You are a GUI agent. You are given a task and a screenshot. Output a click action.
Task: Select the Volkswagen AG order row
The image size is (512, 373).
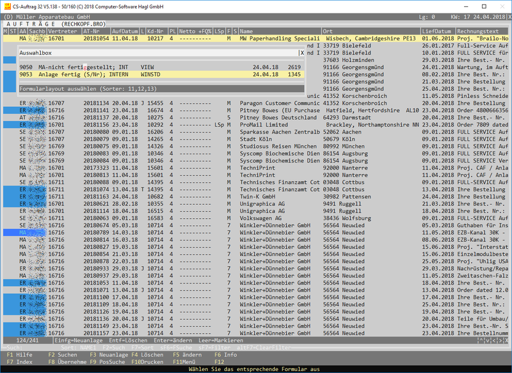tap(256, 218)
